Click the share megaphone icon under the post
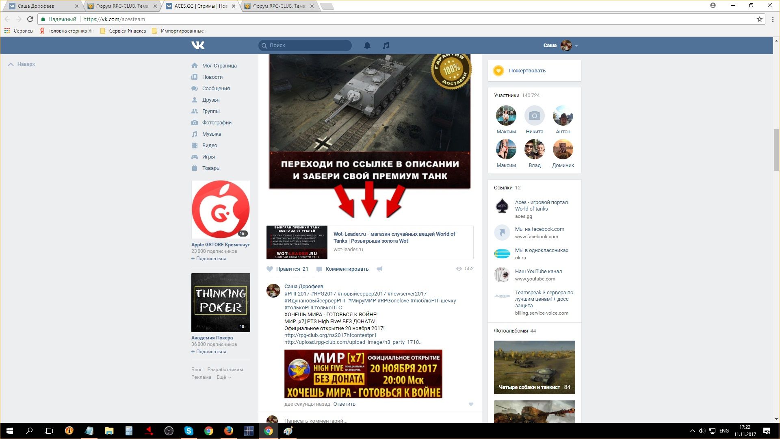 point(379,269)
